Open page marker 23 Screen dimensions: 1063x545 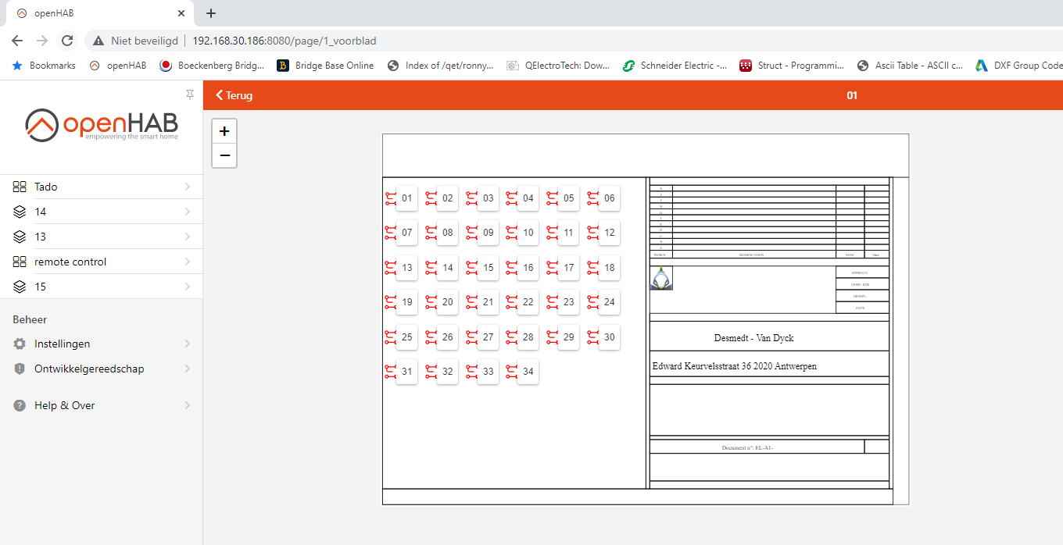[568, 302]
